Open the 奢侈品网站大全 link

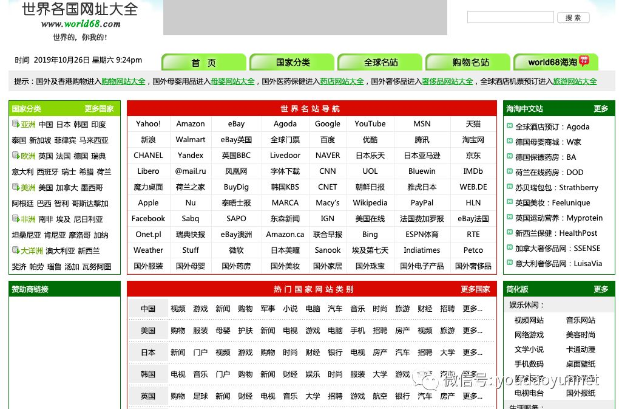tap(447, 81)
